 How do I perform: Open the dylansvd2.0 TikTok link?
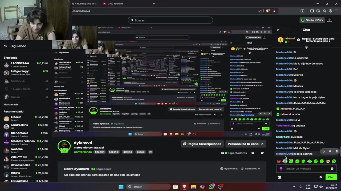coord(250,168)
